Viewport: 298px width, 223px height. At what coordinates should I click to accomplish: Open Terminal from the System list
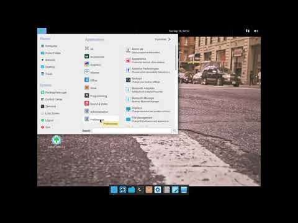click(x=48, y=106)
